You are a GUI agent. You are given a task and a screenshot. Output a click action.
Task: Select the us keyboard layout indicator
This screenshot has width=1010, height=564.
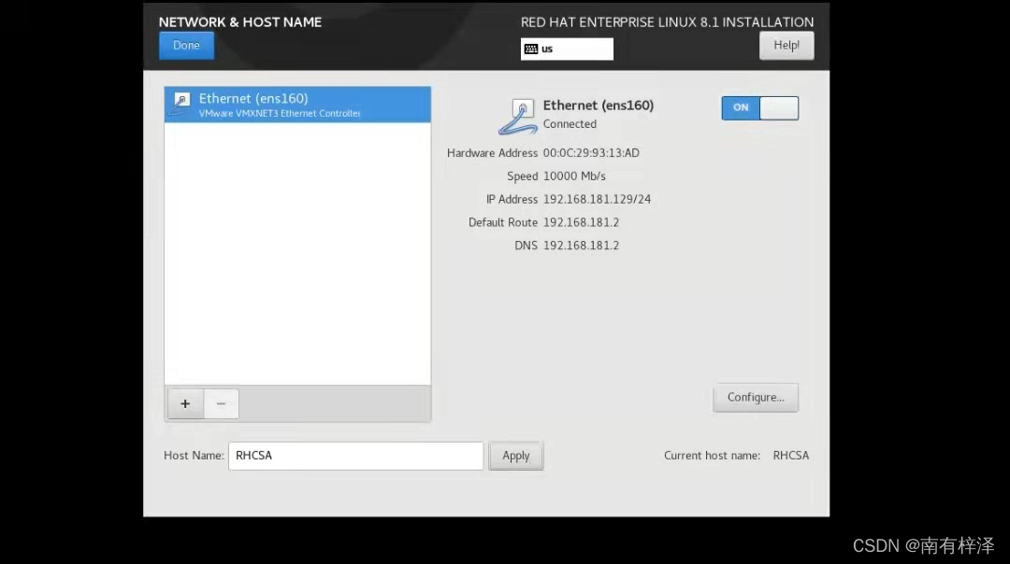coord(567,49)
